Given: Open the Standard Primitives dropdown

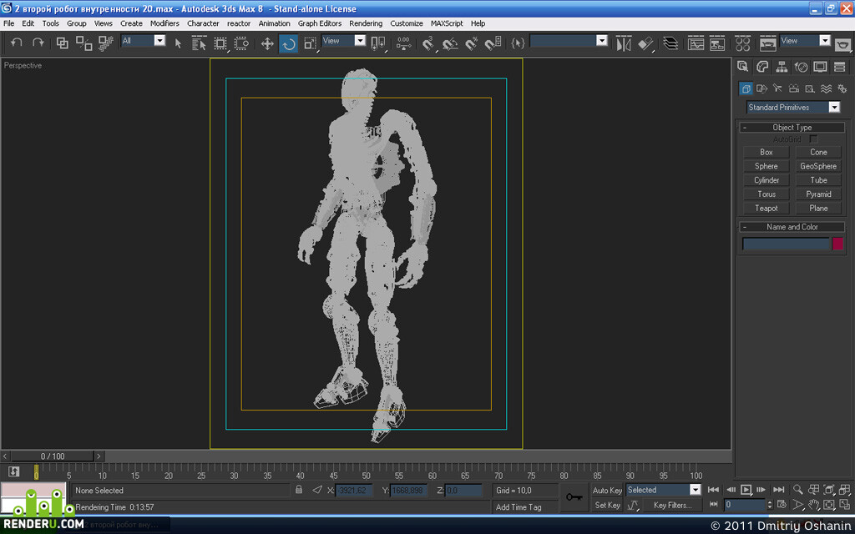Looking at the screenshot, I should point(793,108).
